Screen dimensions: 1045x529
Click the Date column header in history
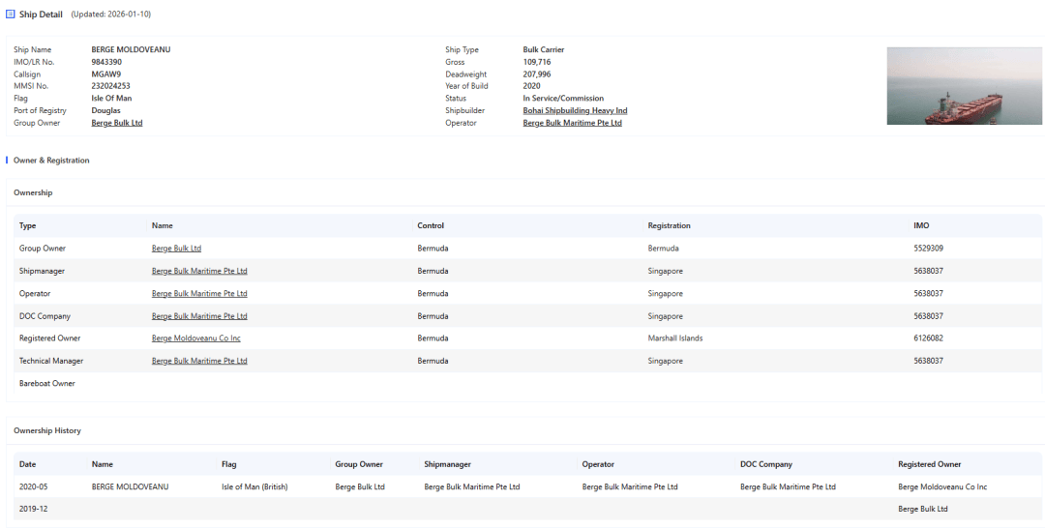pyautogui.click(x=28, y=464)
